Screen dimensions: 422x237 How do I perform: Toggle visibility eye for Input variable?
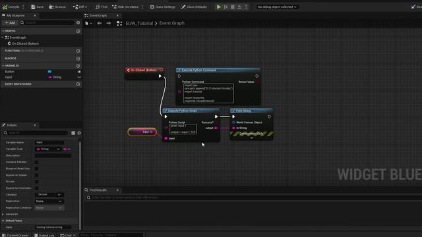tap(79, 77)
